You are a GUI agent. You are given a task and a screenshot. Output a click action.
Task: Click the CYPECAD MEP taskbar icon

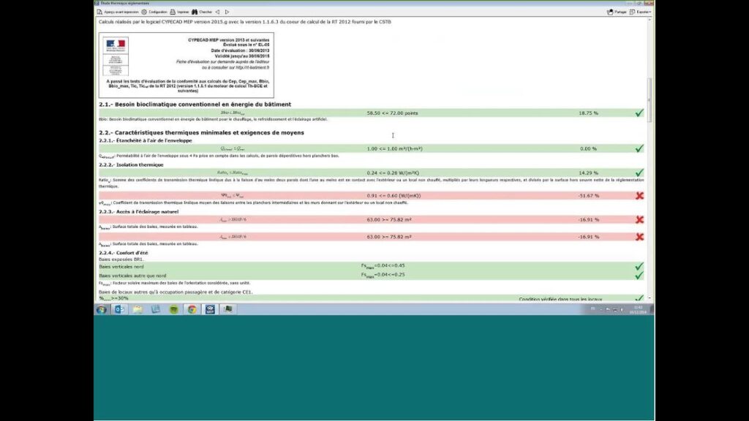click(209, 309)
